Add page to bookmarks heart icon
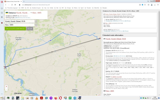This screenshot has height=100, width=160. click(145, 5)
